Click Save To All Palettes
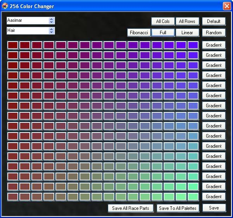The width and height of the screenshot is (233, 218). pos(178,208)
